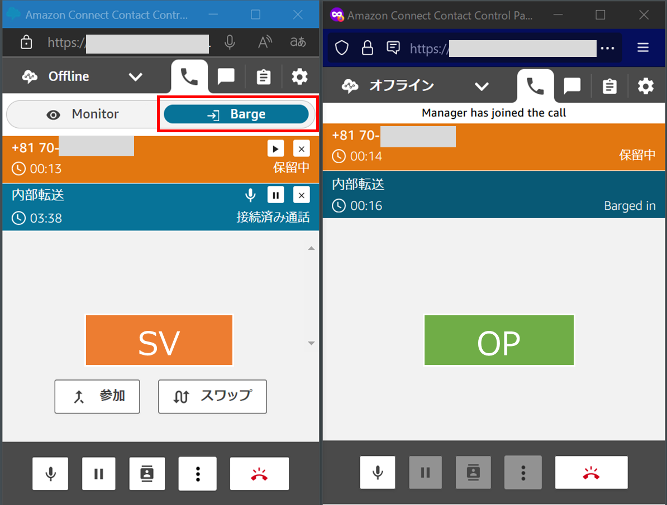Click the 00:16 timer in OP window
Image resolution: width=667 pixels, height=505 pixels.
pos(366,206)
